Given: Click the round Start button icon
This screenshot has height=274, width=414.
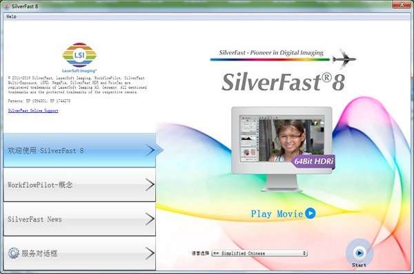Looking at the screenshot, I should [359, 253].
